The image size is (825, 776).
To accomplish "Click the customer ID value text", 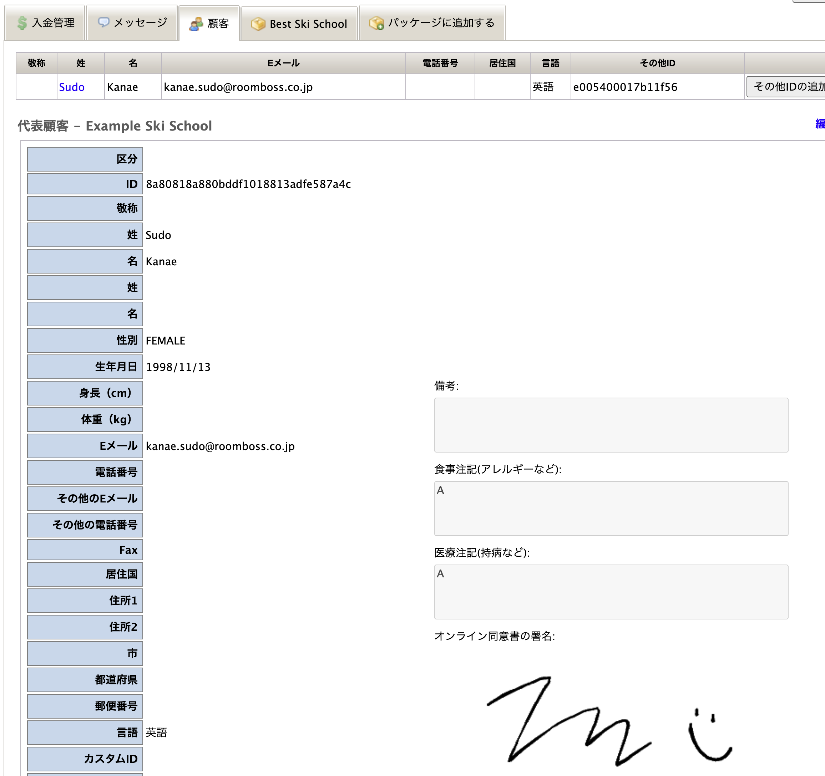I will point(248,184).
